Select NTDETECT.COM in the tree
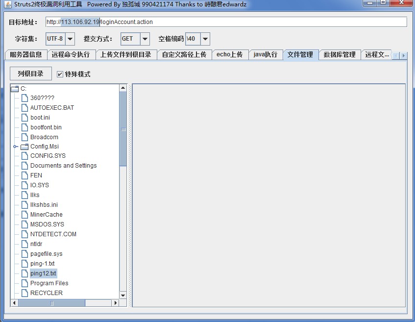 (53, 234)
